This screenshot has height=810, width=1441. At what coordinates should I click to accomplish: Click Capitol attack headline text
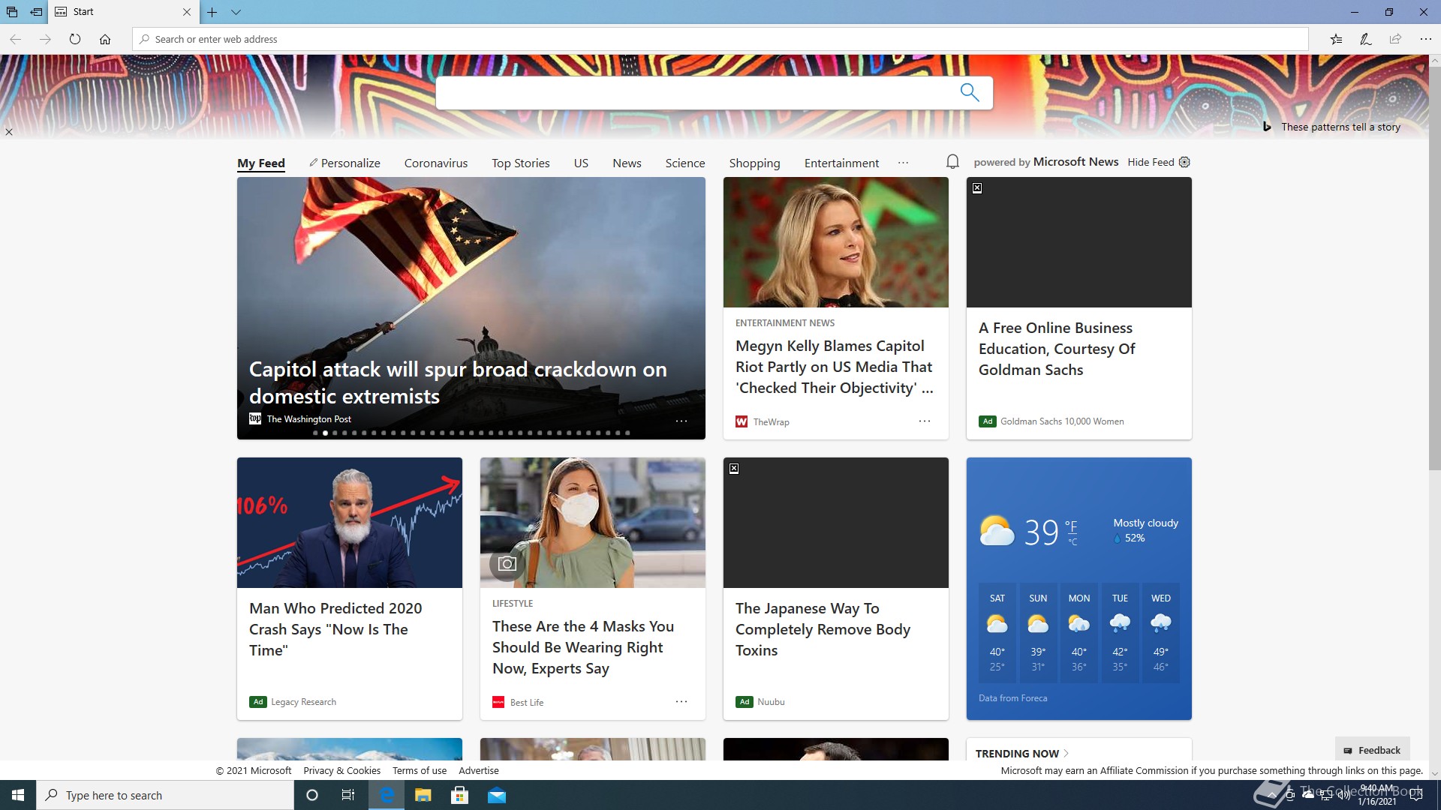point(458,382)
